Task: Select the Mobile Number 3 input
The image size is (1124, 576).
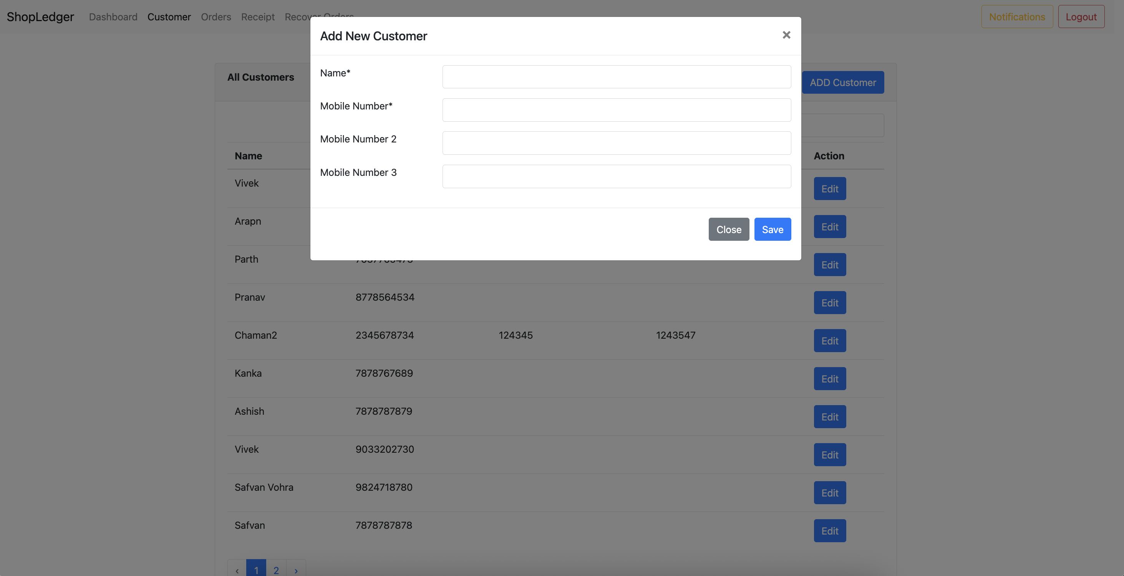Action: [616, 176]
